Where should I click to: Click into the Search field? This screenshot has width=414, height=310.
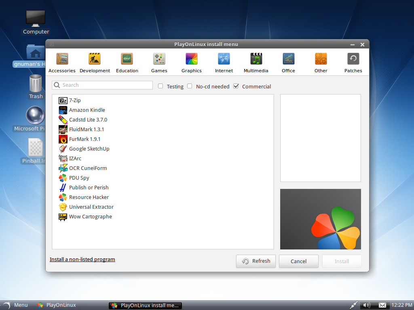tap(102, 85)
